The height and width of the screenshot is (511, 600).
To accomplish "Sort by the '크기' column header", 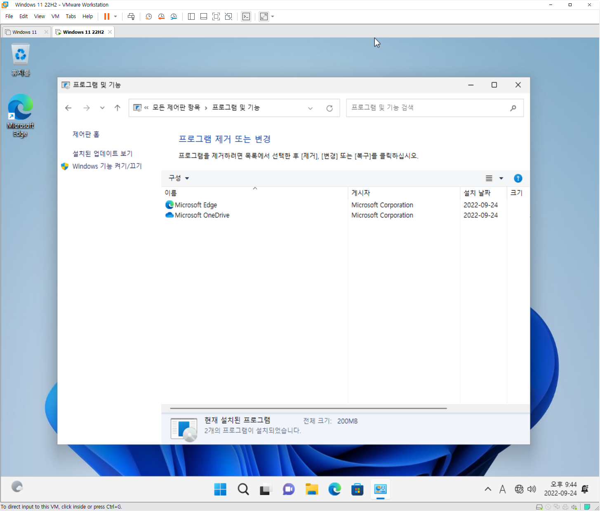I will pos(518,193).
